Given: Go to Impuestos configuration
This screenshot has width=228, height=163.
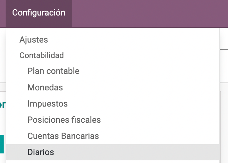Looking at the screenshot, I should tap(48, 104).
